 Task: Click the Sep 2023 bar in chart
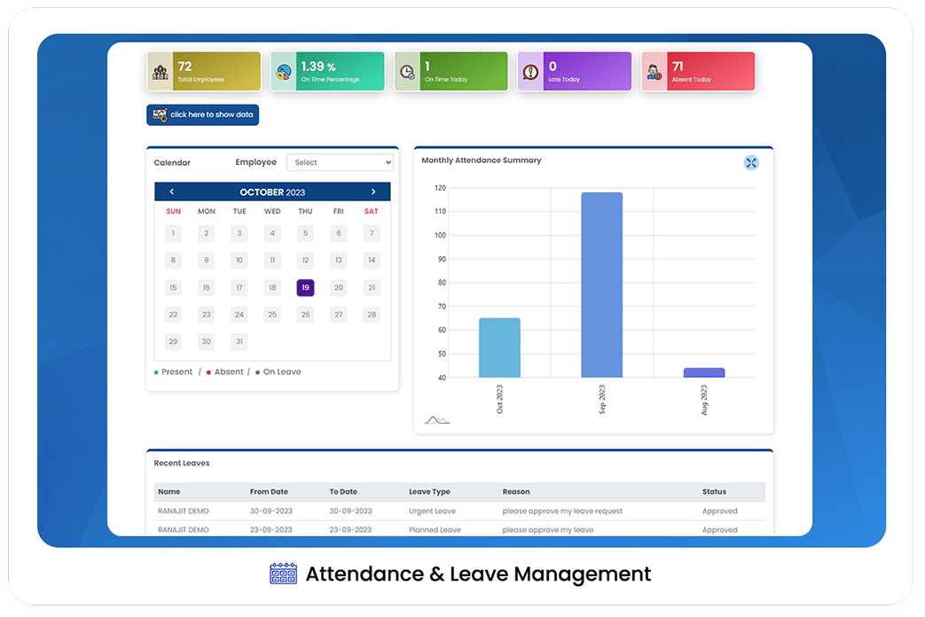601,285
